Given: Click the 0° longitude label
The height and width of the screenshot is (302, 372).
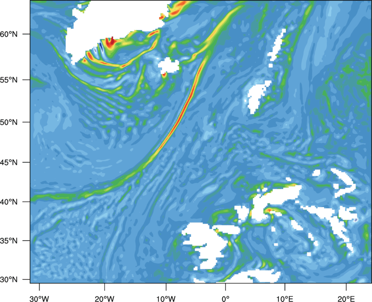Looking at the screenshot, I should pyautogui.click(x=226, y=299).
